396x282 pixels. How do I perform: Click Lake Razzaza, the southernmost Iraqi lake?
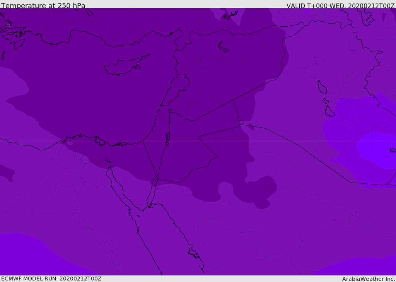(329, 111)
